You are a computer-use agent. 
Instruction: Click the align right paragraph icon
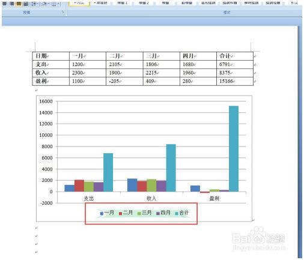pos(11,4)
